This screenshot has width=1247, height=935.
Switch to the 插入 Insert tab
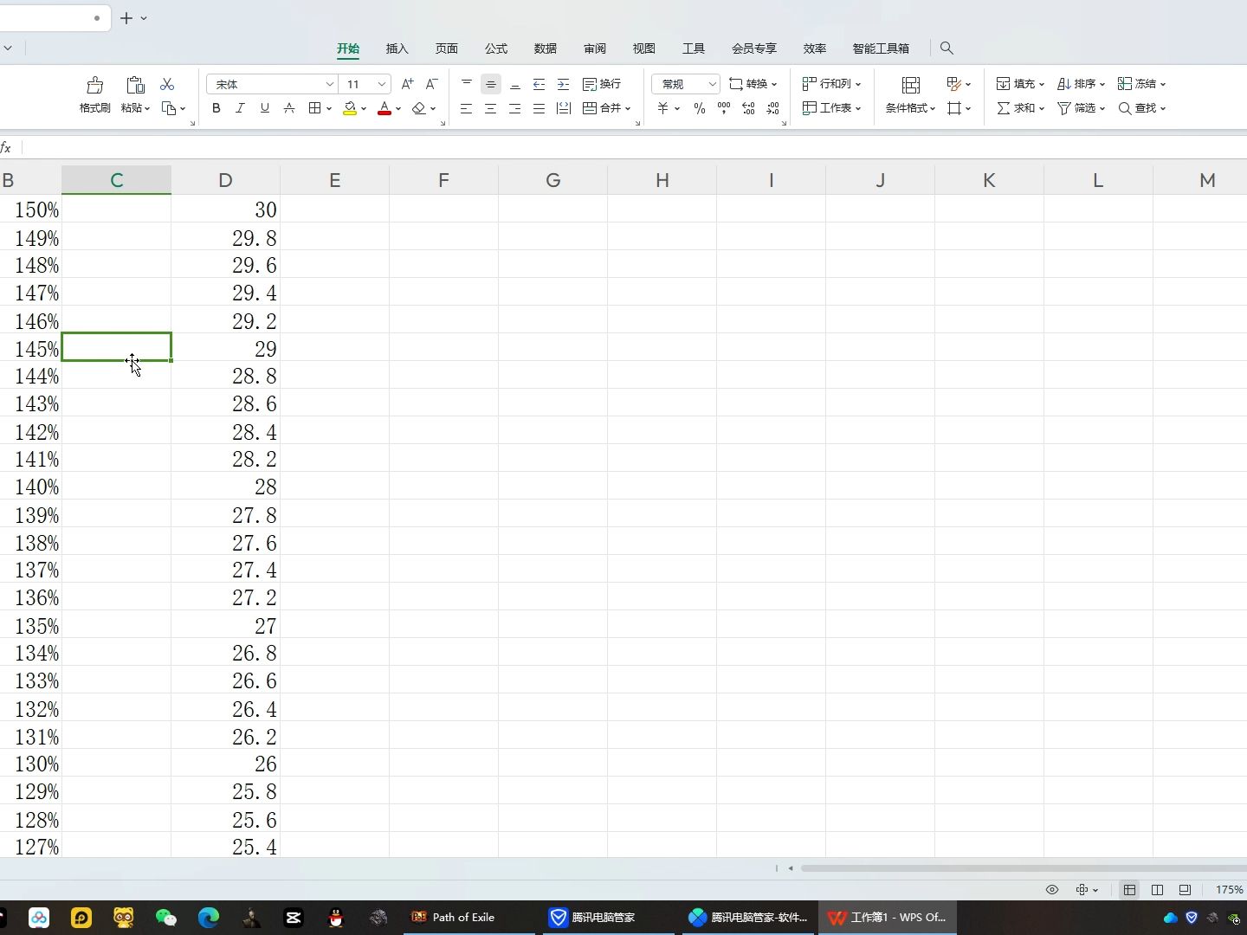tap(397, 48)
